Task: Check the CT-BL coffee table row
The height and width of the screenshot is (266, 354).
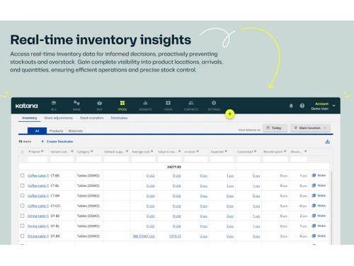Action: click(22, 186)
